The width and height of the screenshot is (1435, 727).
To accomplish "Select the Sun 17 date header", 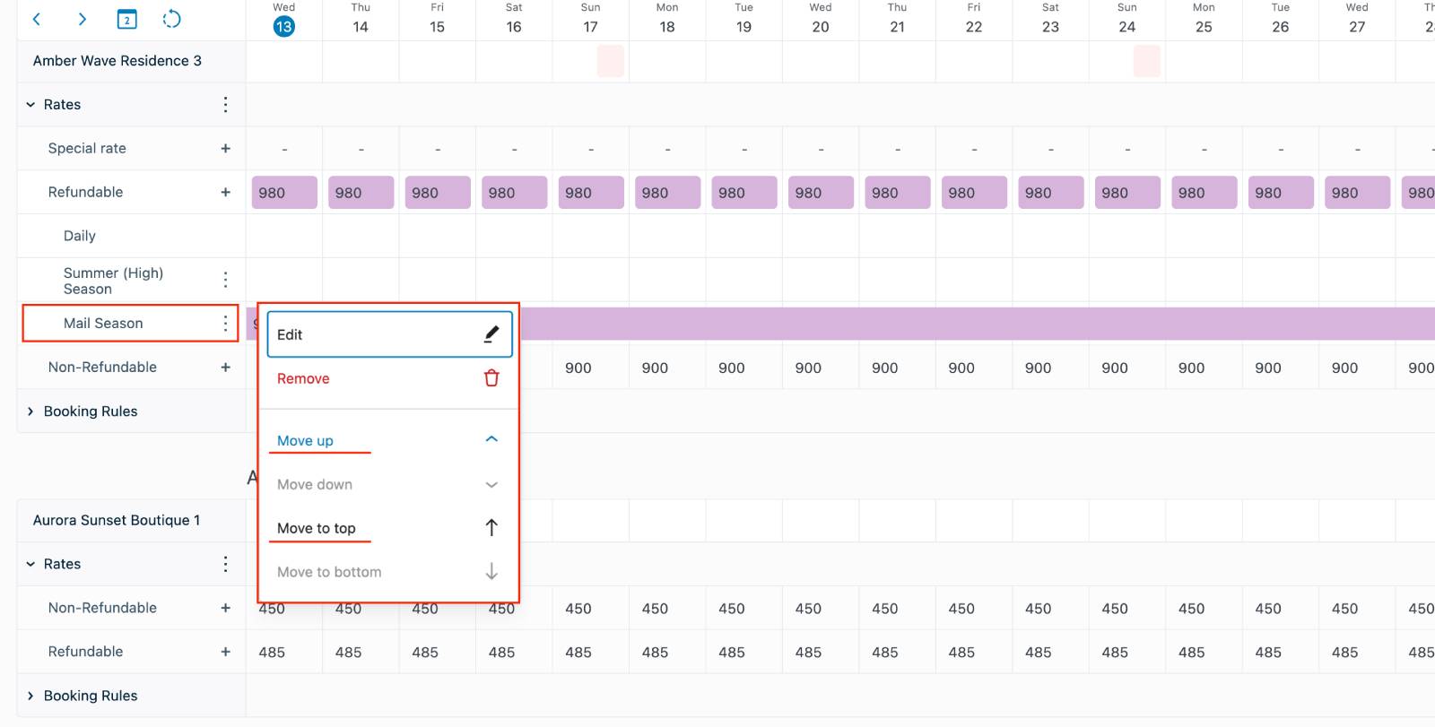I will (x=590, y=20).
